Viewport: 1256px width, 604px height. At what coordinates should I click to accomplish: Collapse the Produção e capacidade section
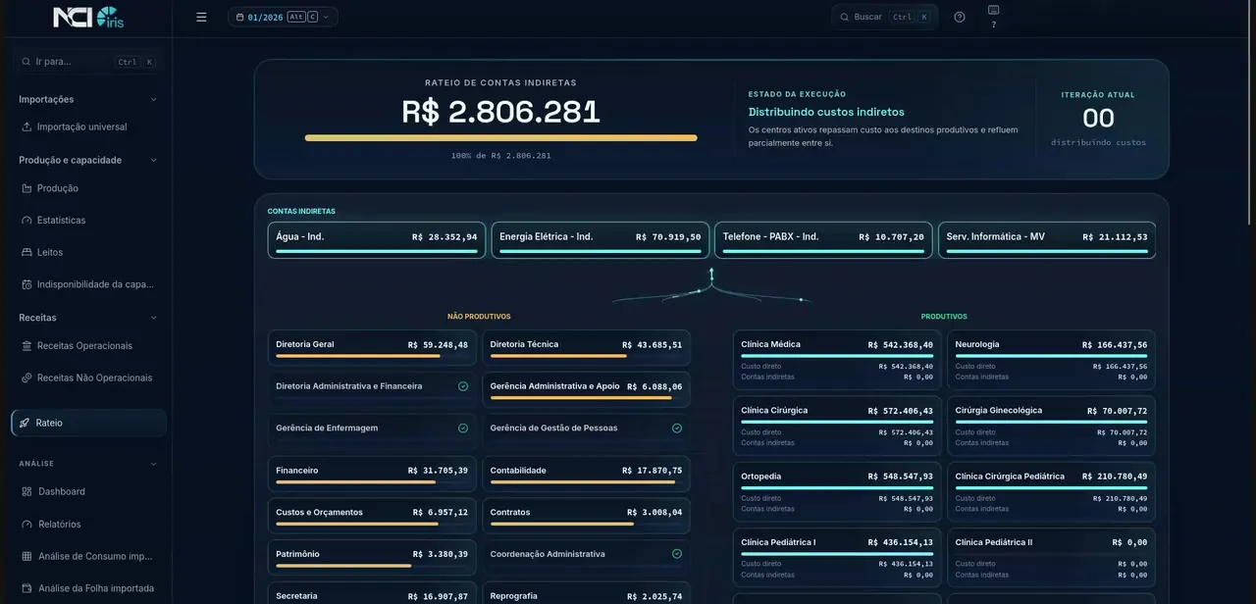(153, 160)
